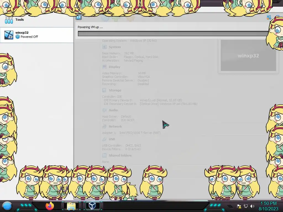The width and height of the screenshot is (283, 212).
Task: Open the Display settings link
Action: (x=114, y=67)
